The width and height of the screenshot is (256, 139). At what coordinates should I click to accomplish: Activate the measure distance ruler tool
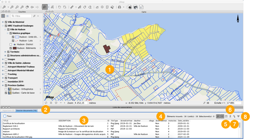[x=72, y=7]
